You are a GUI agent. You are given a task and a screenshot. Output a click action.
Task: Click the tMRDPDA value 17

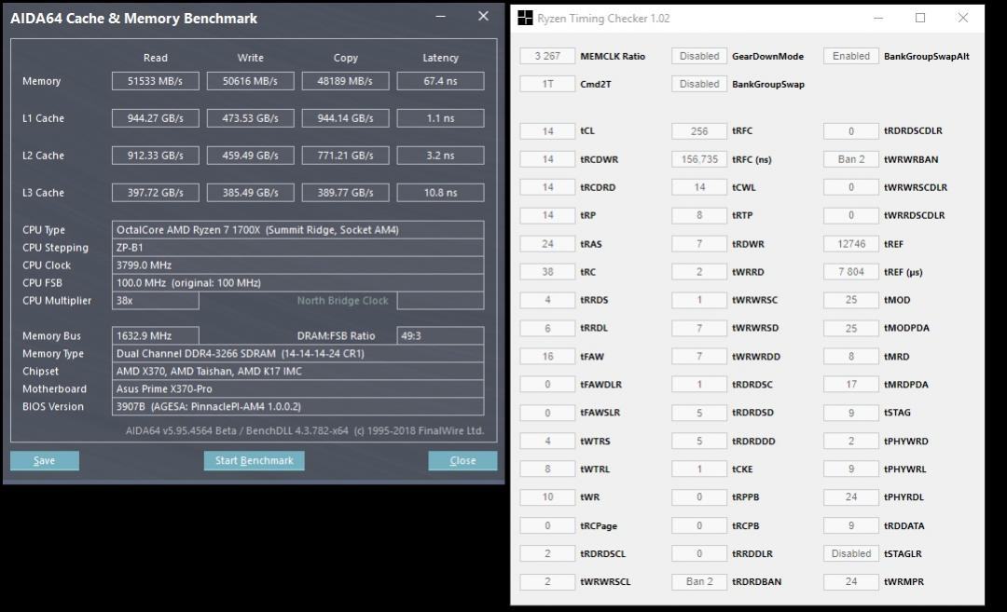[x=851, y=385]
